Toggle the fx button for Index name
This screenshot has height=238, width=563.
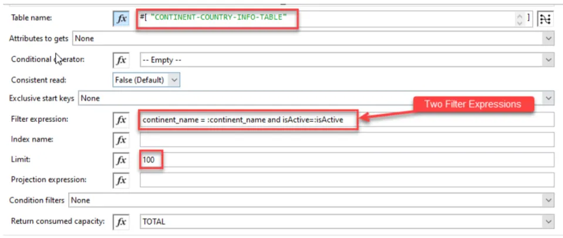click(121, 140)
